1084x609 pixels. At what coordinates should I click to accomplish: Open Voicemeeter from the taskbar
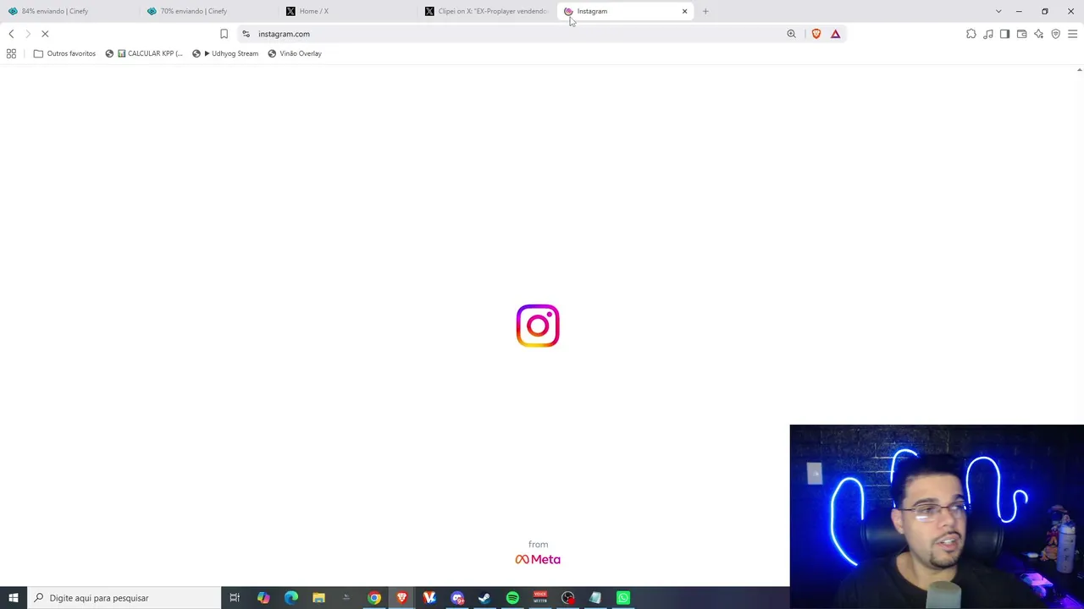click(540, 598)
